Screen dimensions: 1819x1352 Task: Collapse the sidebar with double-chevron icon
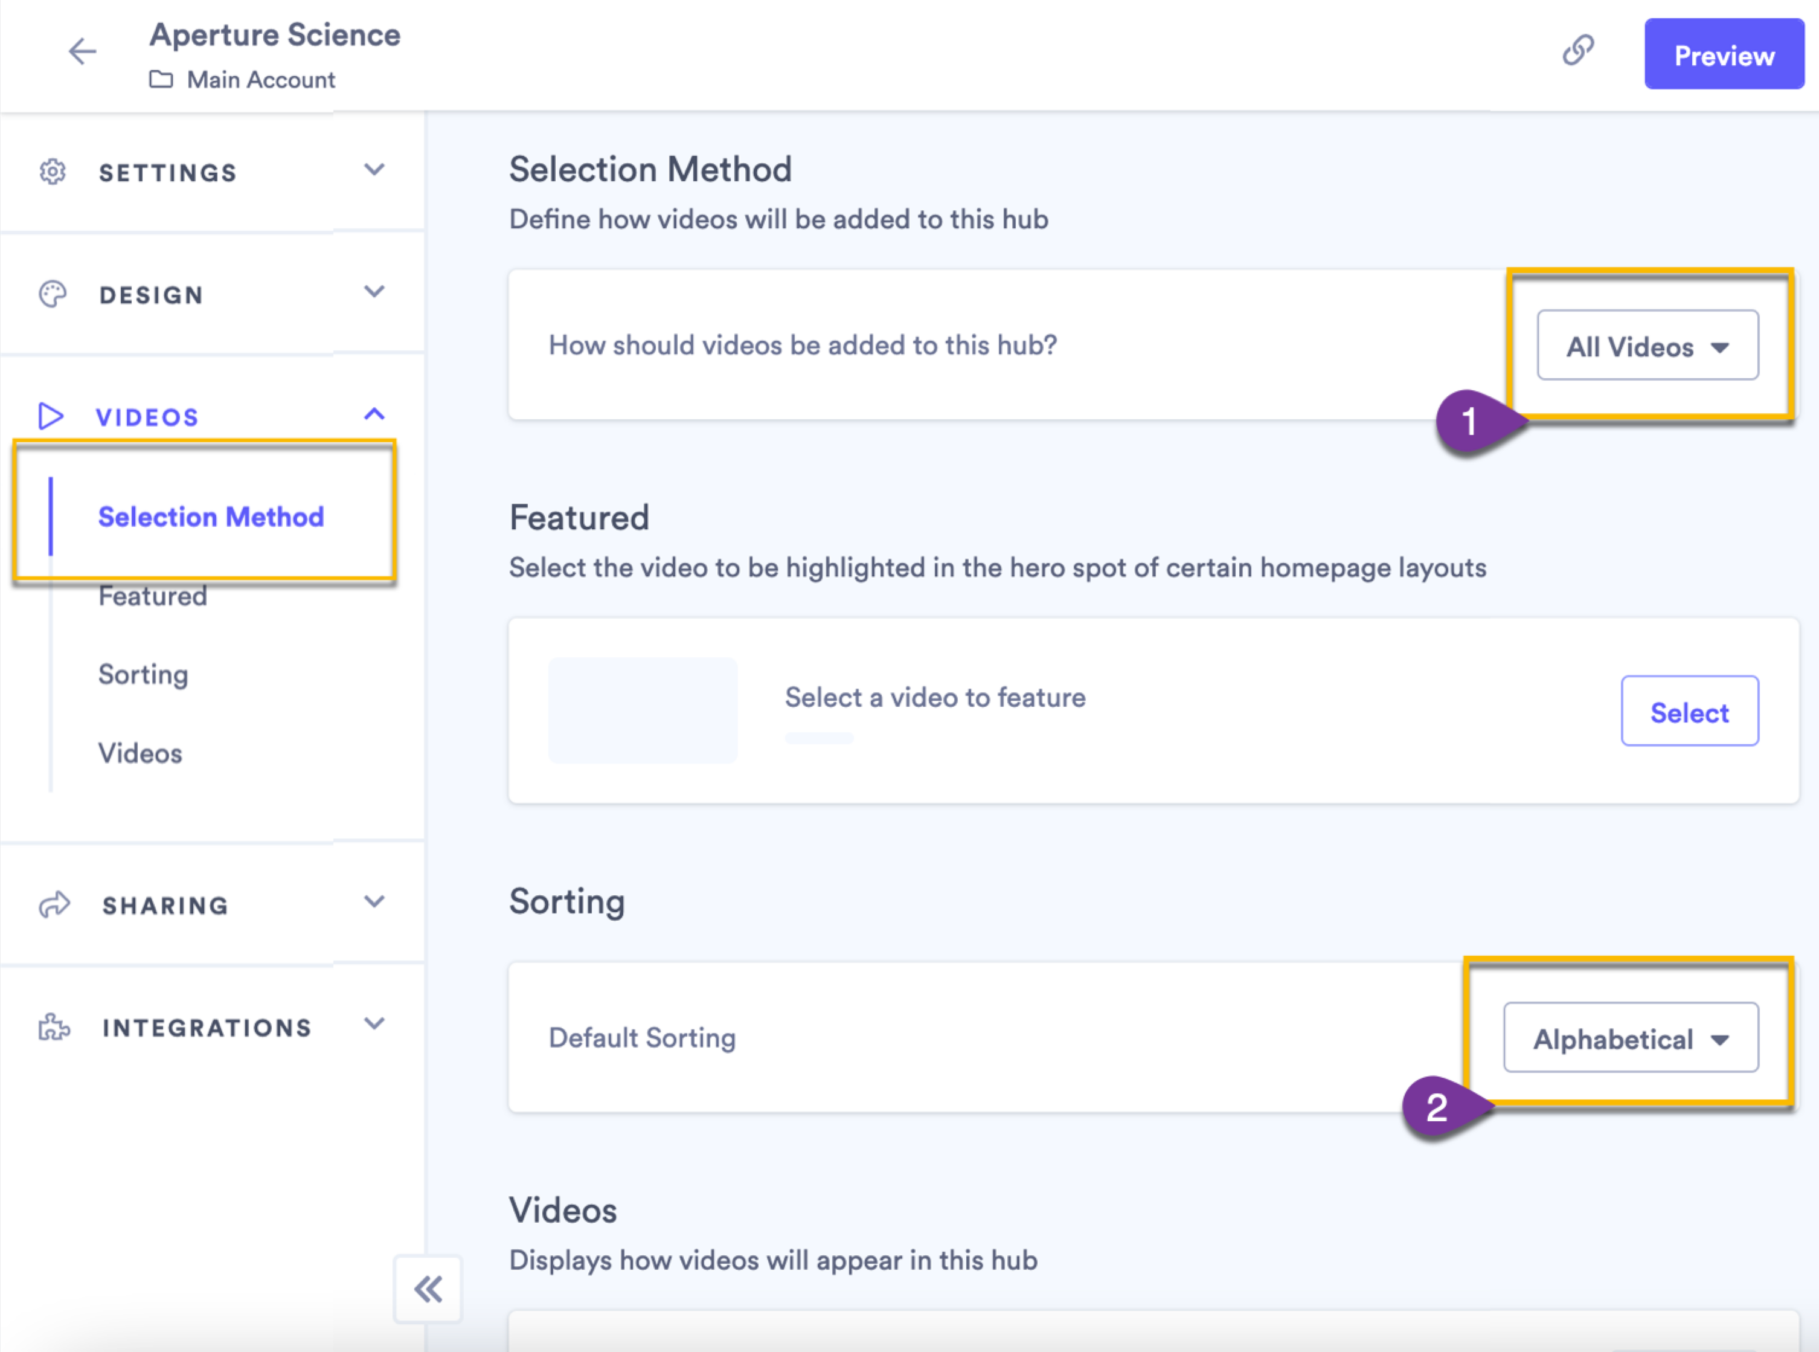(x=428, y=1289)
